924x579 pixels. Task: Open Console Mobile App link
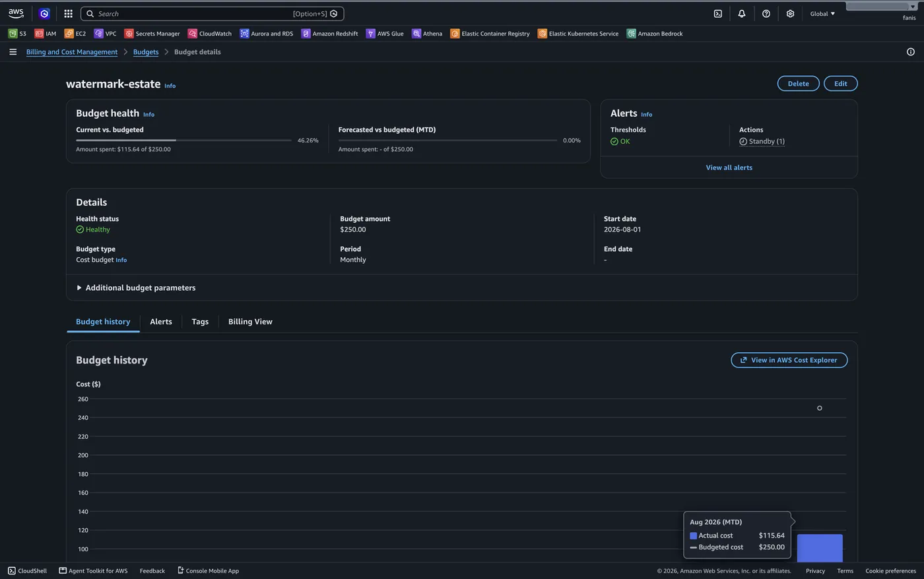point(209,570)
